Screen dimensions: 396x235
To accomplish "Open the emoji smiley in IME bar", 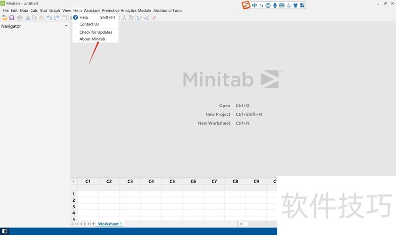I will pos(268,5).
